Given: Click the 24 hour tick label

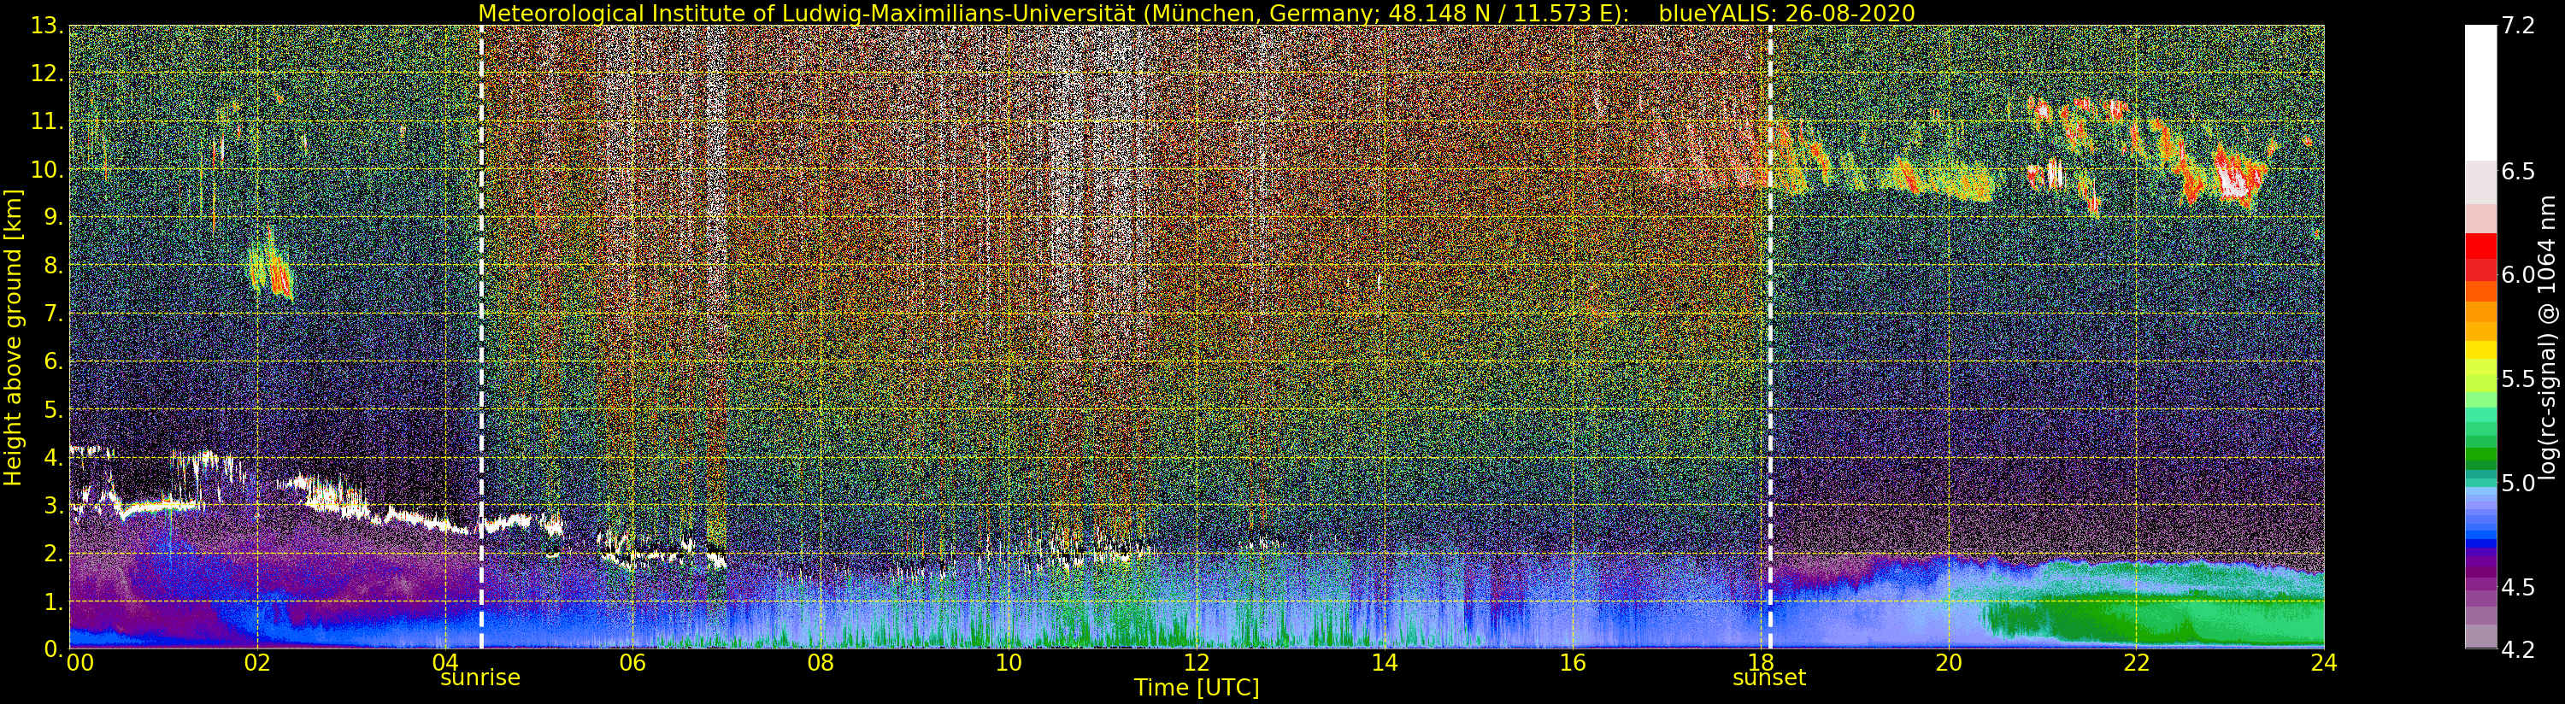Looking at the screenshot, I should click(2324, 662).
